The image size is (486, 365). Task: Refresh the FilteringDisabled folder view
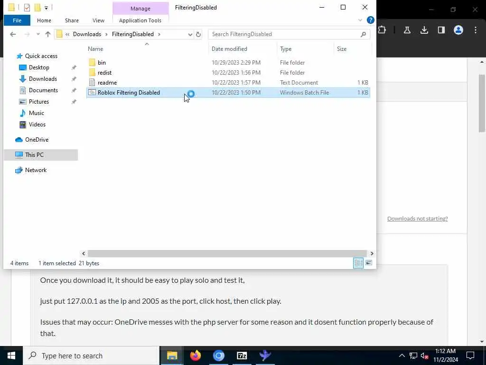click(198, 34)
